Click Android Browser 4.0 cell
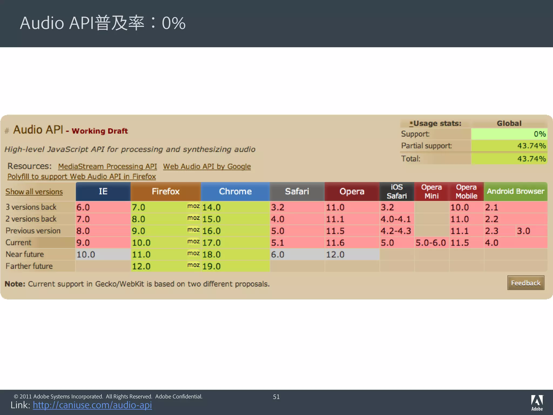Viewport: 553px width, 415px height. click(x=515, y=243)
